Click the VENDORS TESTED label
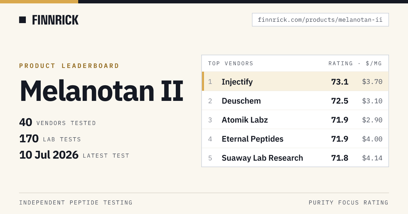Screen dimensions: 408x214 [66, 123]
